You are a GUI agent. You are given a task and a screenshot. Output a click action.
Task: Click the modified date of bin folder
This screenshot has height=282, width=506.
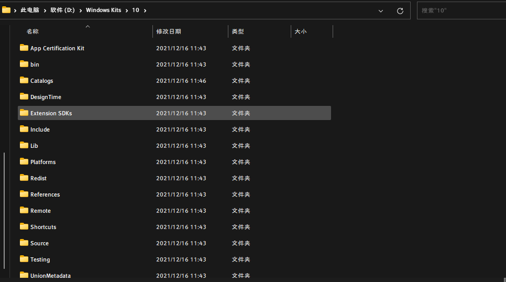181,64
